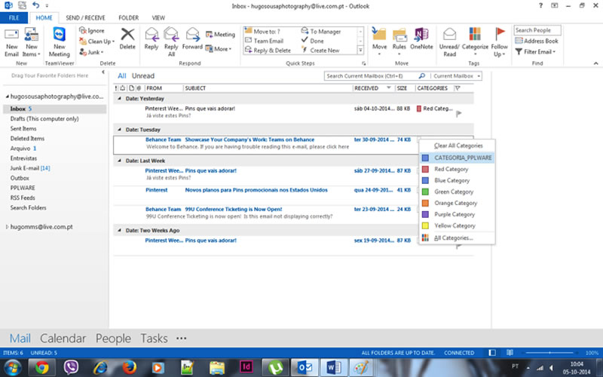Expand the hugomms@live.com.pt account
The height and width of the screenshot is (377, 603).
coord(7,227)
